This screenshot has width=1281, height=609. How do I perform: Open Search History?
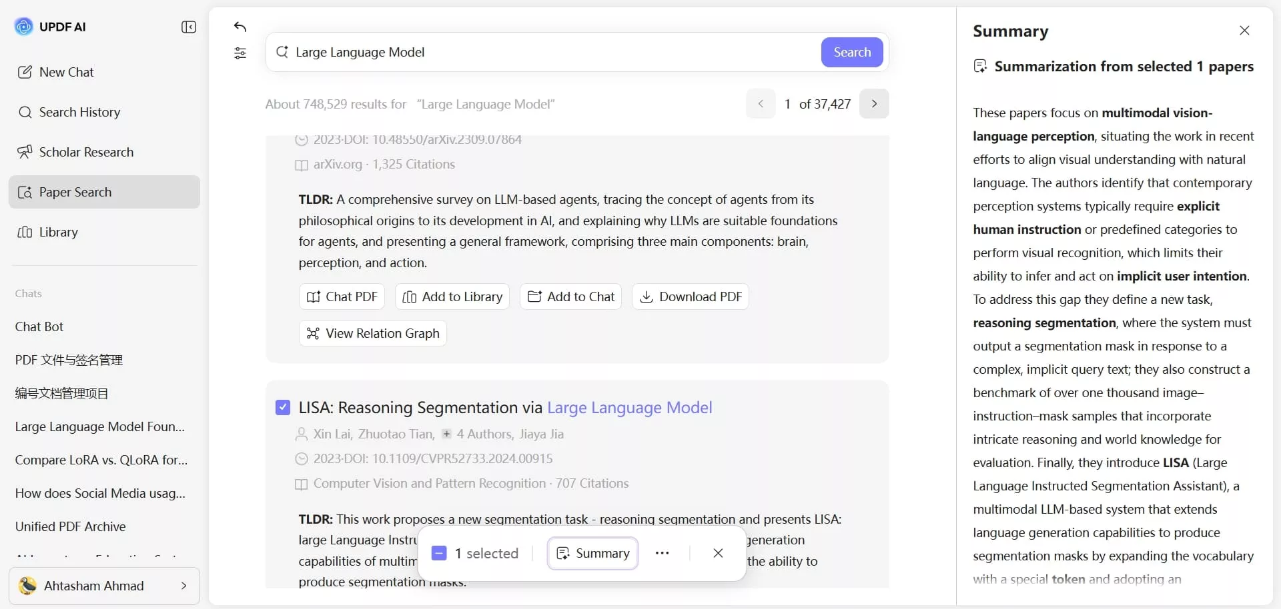click(x=79, y=112)
